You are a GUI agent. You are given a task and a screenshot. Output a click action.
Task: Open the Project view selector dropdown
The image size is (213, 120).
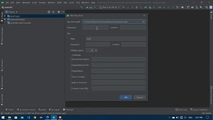click(11, 12)
